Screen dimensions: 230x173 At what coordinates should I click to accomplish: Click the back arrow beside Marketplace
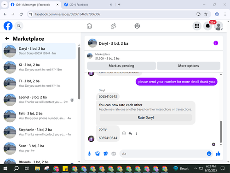pos(7,39)
